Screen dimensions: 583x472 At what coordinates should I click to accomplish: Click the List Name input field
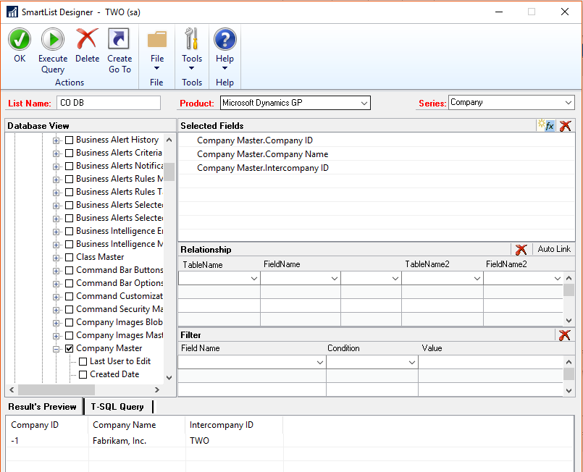click(109, 103)
